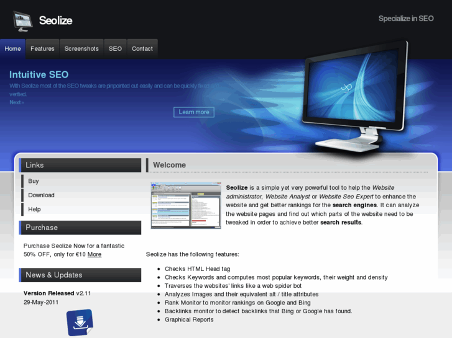Open the Download sidebar link
Viewport: 452px width, 338px height.
(41, 195)
